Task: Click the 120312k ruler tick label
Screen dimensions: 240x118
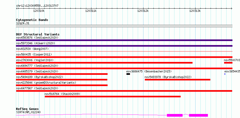Action: click(x=143, y=11)
